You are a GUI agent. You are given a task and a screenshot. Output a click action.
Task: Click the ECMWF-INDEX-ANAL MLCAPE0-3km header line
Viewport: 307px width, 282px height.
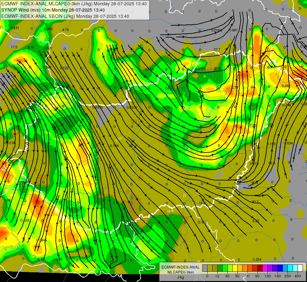[x=74, y=4]
